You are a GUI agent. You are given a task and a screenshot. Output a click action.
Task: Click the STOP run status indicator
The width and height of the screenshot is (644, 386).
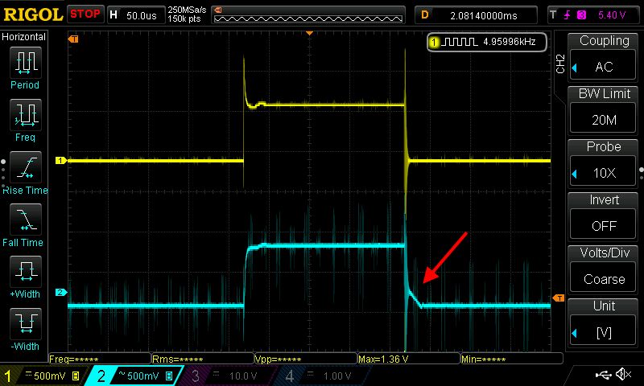(85, 14)
